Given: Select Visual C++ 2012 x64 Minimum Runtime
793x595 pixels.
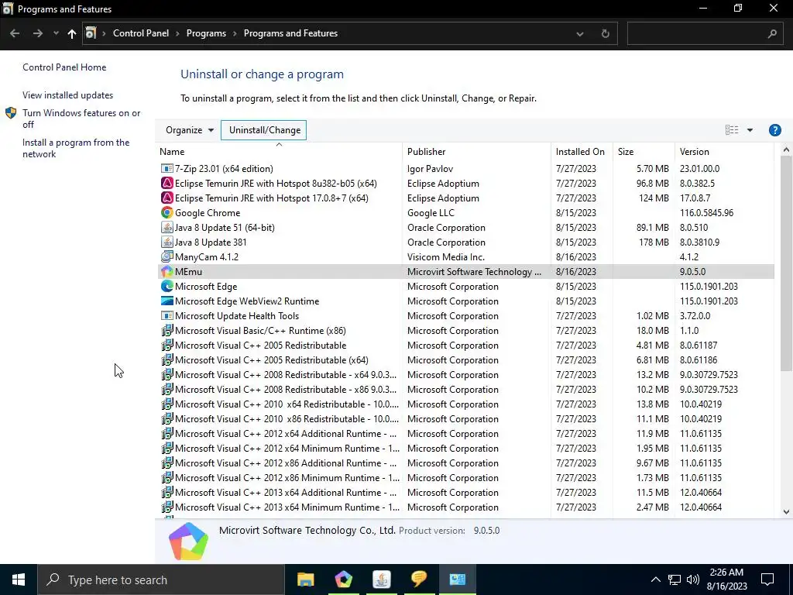Looking at the screenshot, I should (x=465, y=448).
